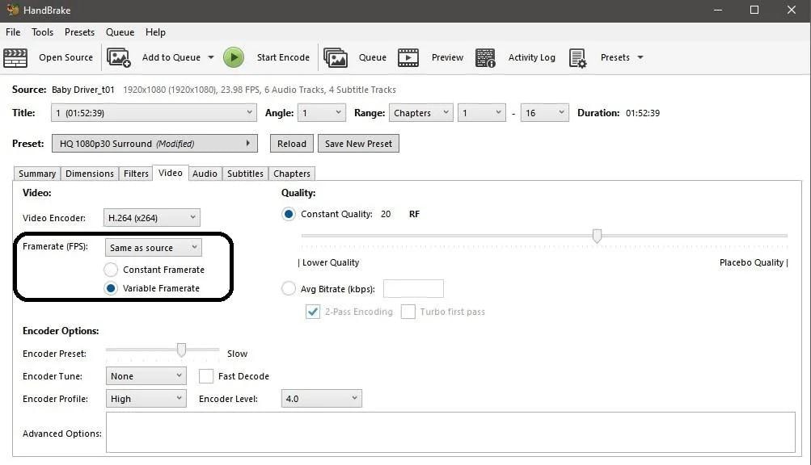Open the Encoder Tune dropdown

146,376
